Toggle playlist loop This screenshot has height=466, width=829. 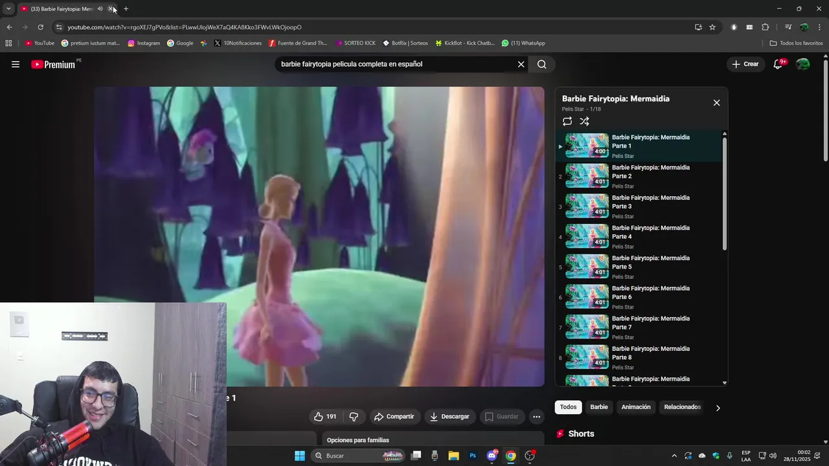[567, 121]
